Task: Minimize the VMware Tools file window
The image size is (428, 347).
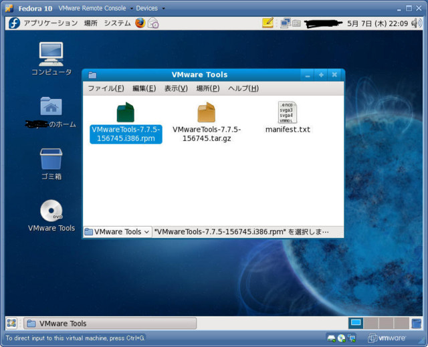Action: tap(308, 75)
